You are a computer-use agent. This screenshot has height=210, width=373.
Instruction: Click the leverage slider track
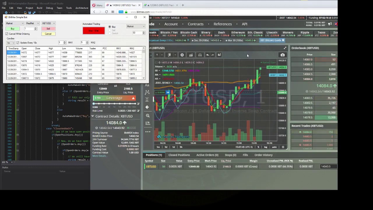(115, 104)
